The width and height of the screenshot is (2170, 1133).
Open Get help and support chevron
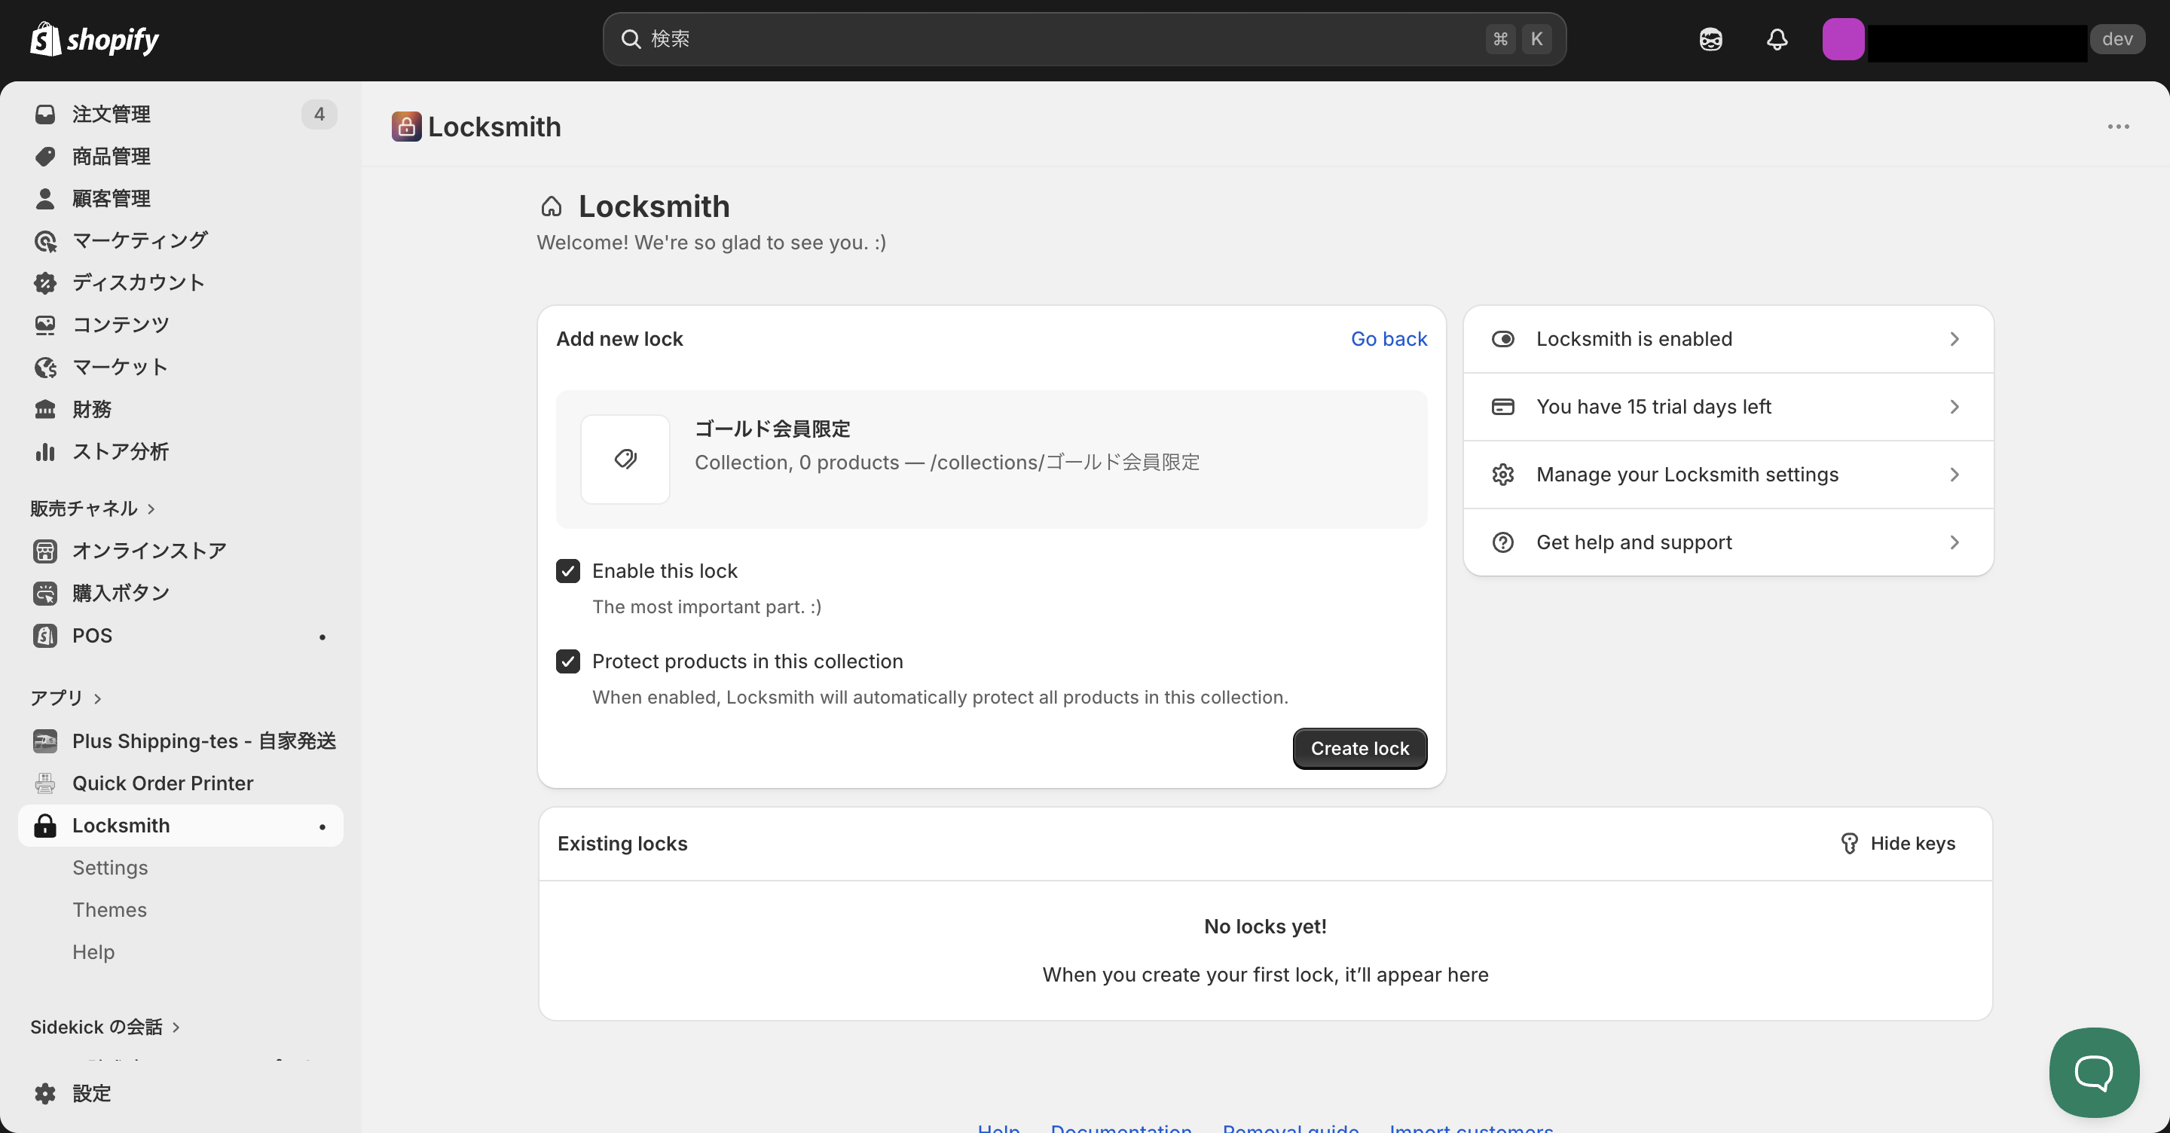[1955, 542]
